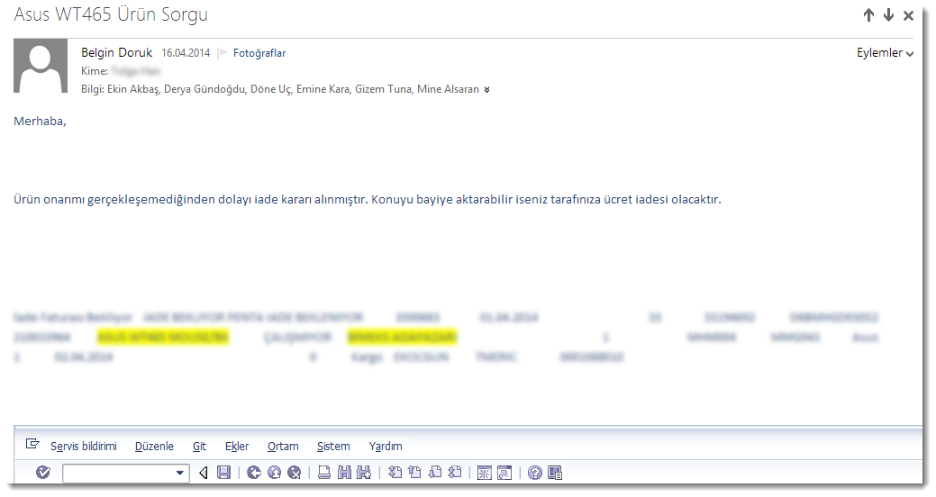Click the Fotoğraflar category link
Viewport: 936px width, 497px height.
pos(259,53)
